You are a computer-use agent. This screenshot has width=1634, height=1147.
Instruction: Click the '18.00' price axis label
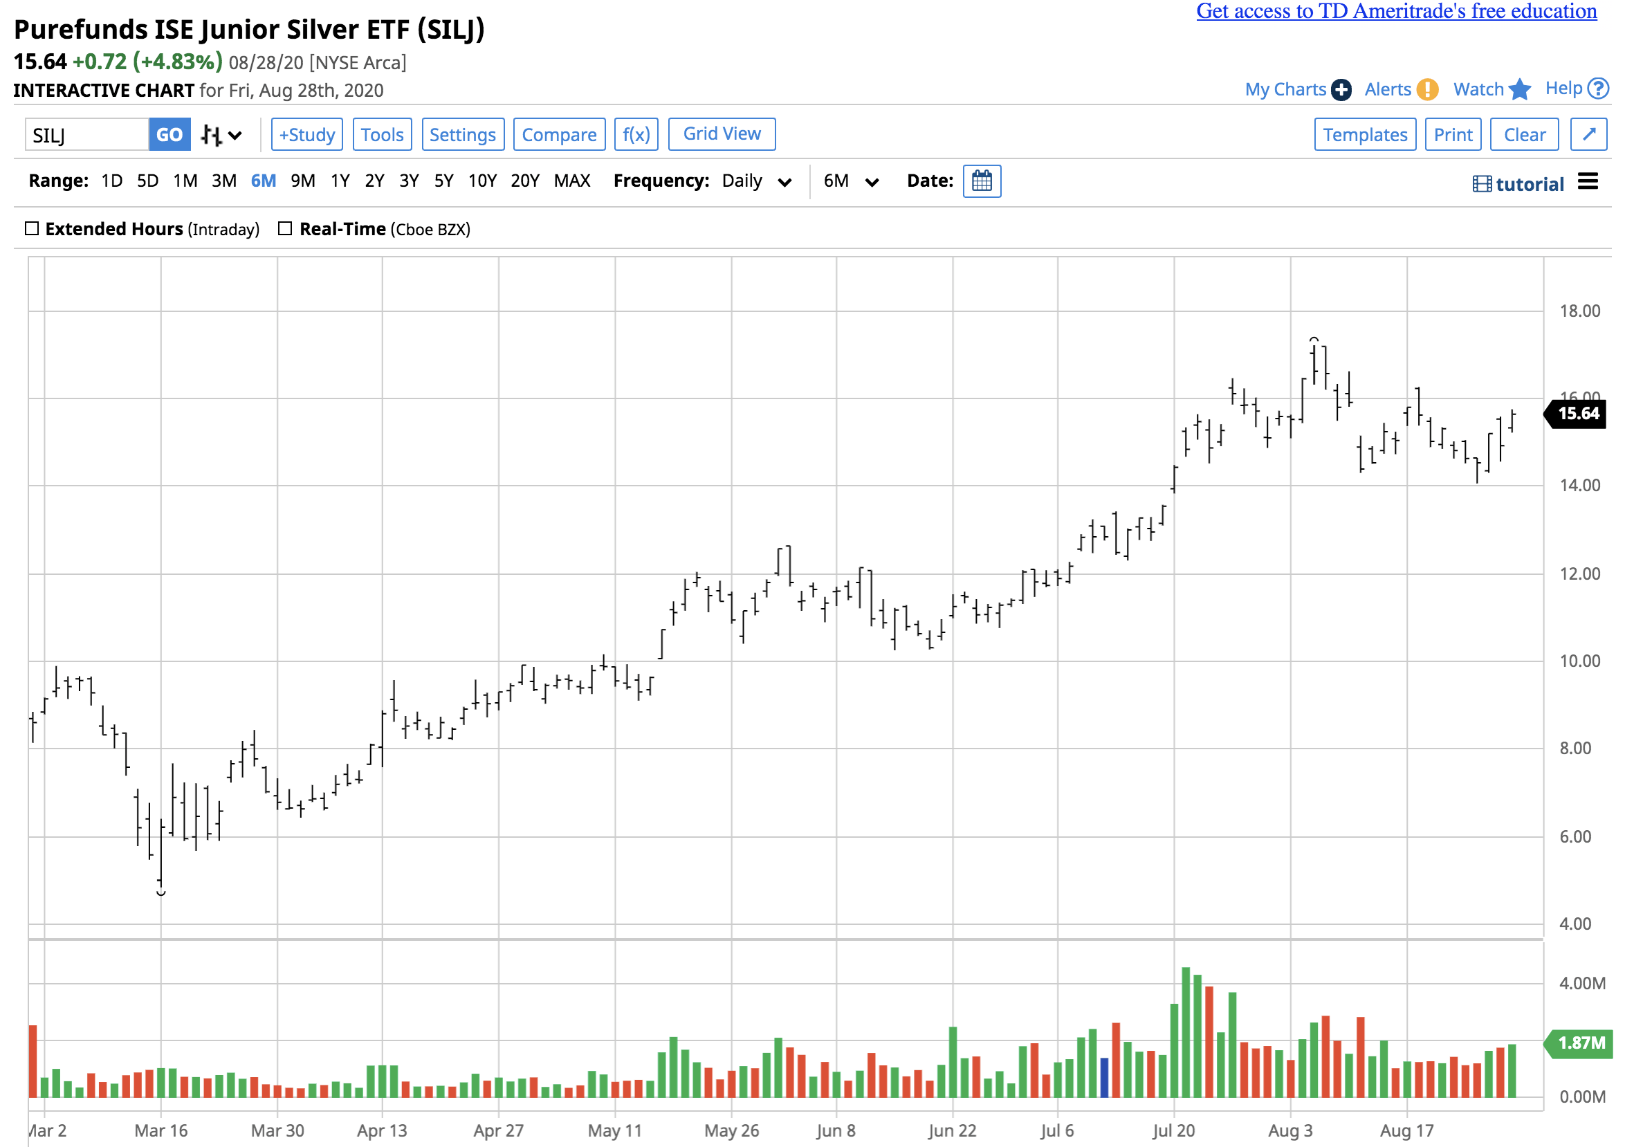tap(1579, 311)
